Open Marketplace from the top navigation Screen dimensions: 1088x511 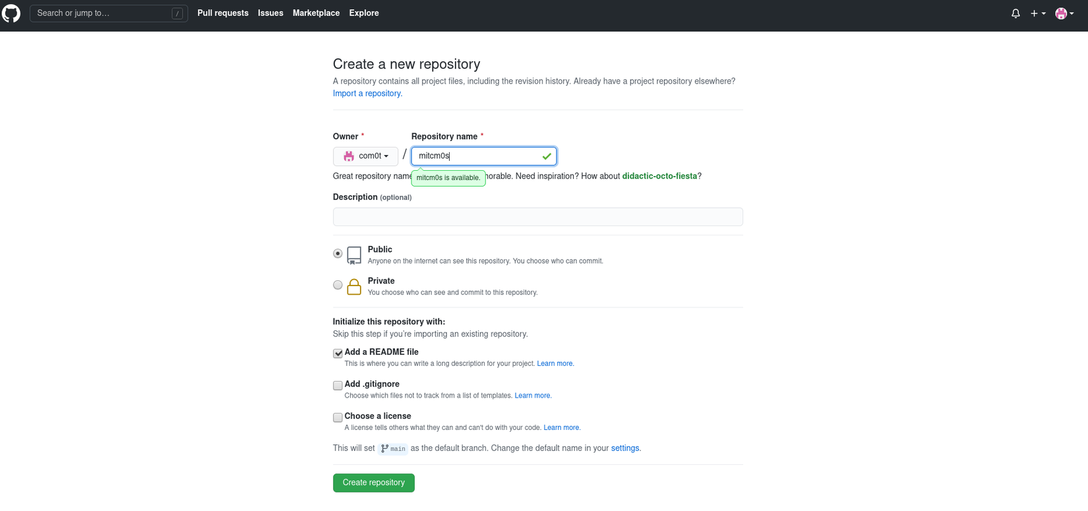(x=316, y=13)
